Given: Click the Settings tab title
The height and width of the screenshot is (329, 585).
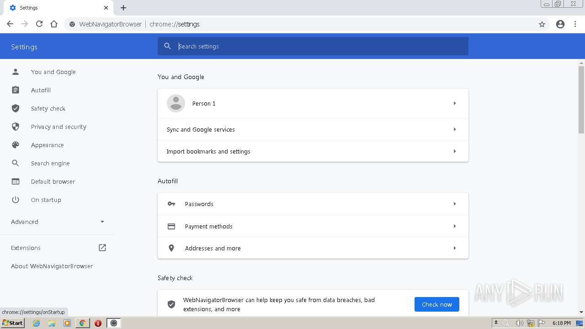Looking at the screenshot, I should [x=29, y=8].
